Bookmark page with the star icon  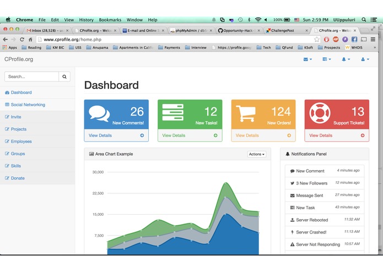(x=317, y=39)
